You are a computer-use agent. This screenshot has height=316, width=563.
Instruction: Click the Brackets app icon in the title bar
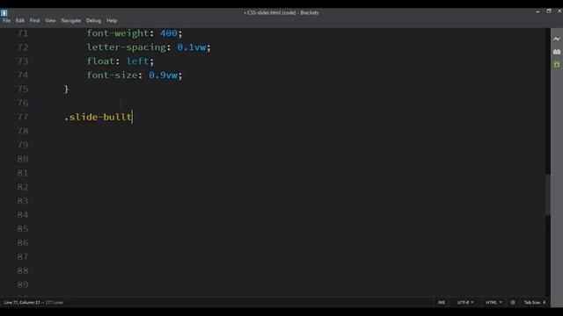(x=4, y=13)
